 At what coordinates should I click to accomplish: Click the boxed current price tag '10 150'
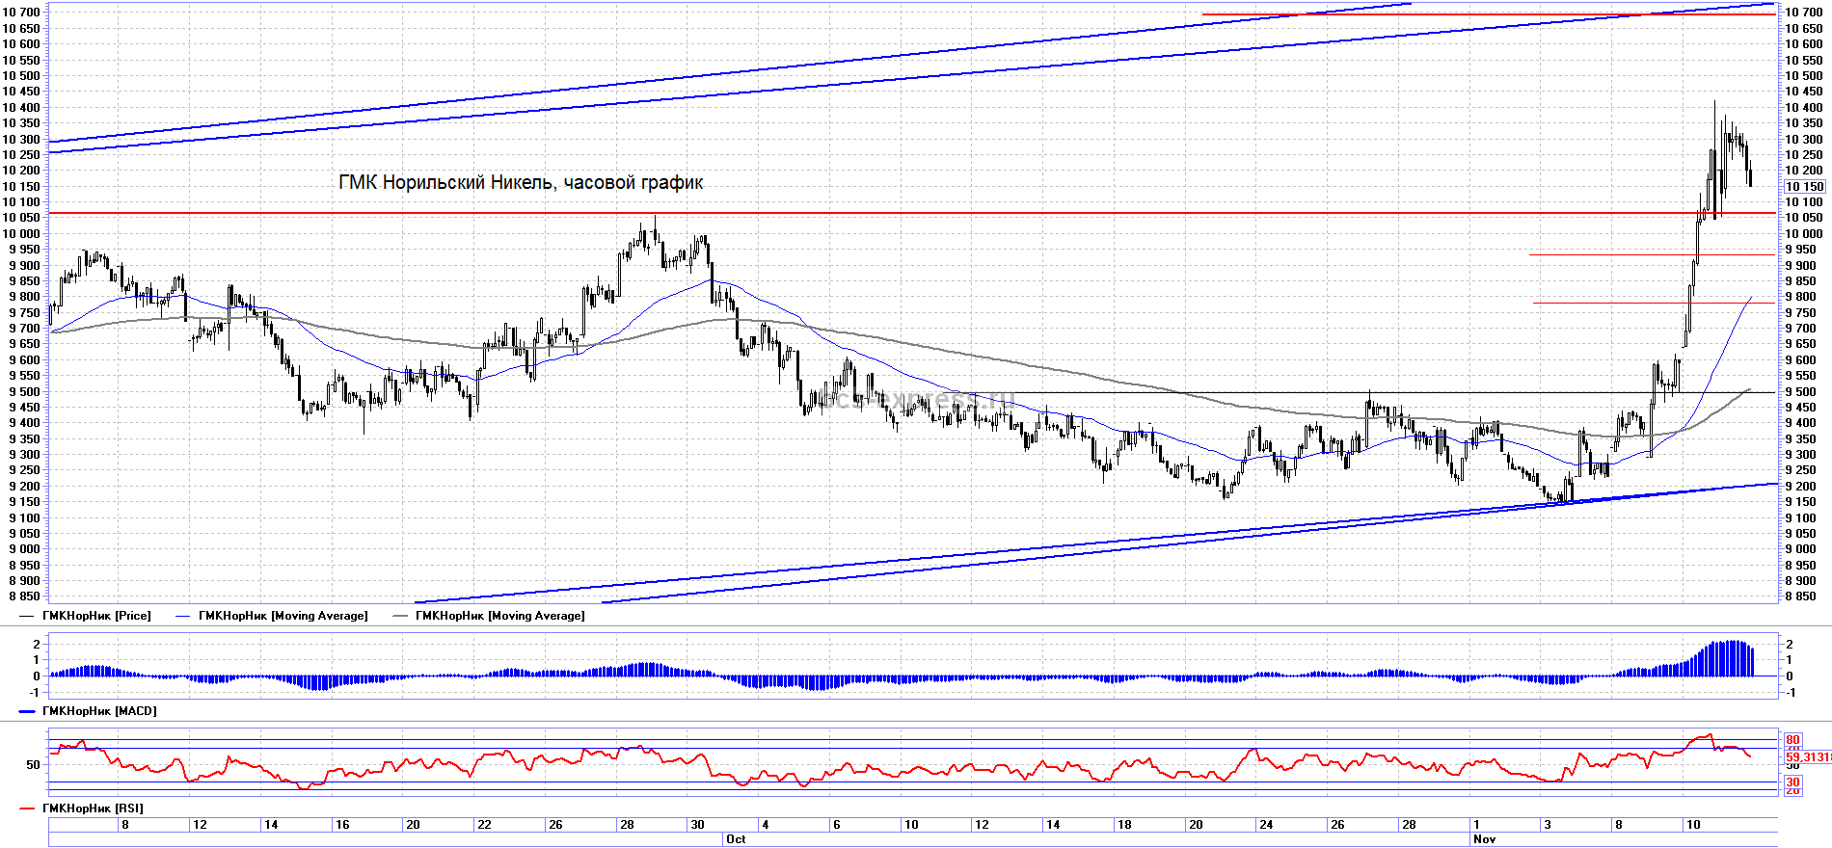(1804, 187)
